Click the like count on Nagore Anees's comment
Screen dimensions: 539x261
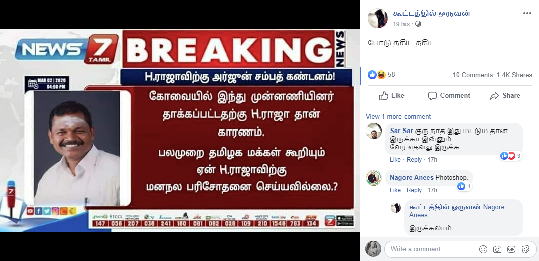tap(464, 186)
